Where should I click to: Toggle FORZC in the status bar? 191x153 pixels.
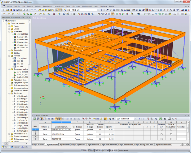(84, 150)
